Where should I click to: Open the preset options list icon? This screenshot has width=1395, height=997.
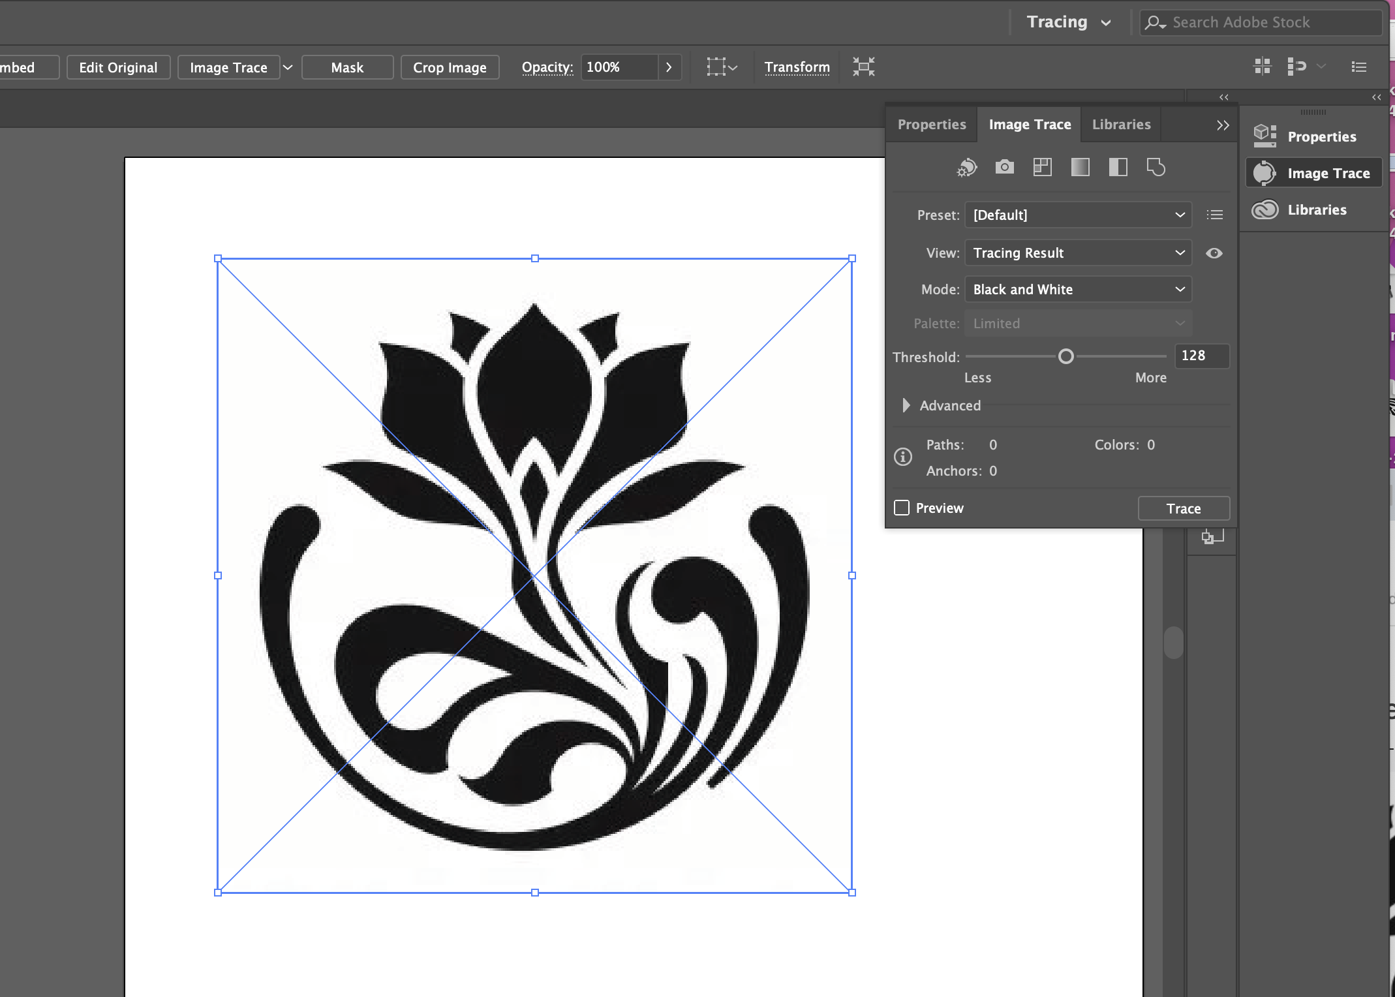click(1214, 215)
